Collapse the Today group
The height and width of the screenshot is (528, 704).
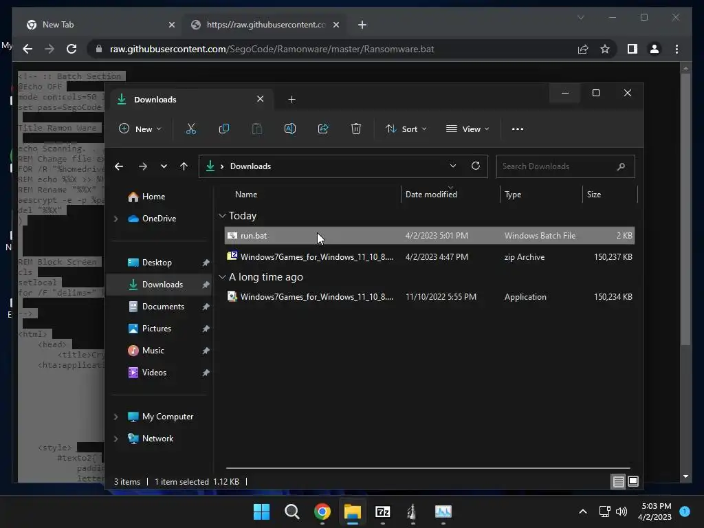coord(222,216)
